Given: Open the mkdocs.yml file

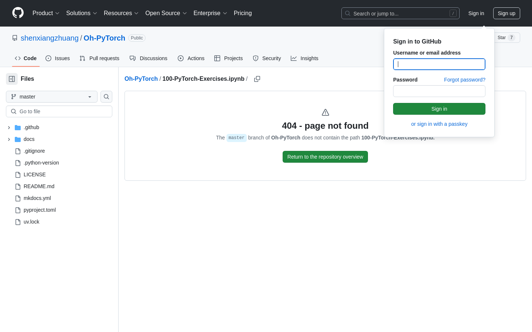Looking at the screenshot, I should 37,198.
